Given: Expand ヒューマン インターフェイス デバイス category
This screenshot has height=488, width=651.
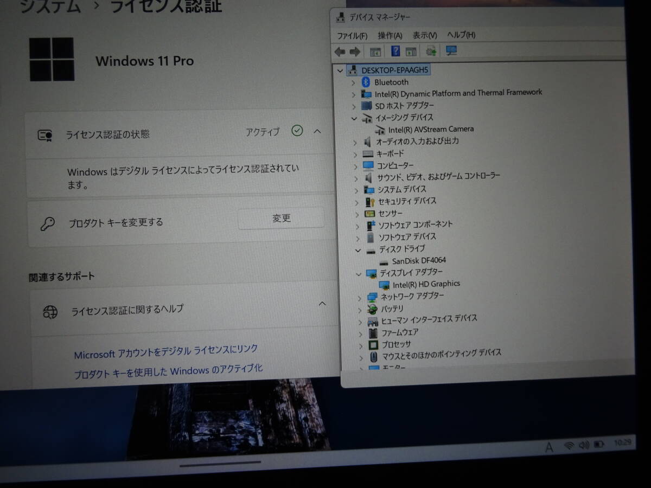Looking at the screenshot, I should coord(359,322).
